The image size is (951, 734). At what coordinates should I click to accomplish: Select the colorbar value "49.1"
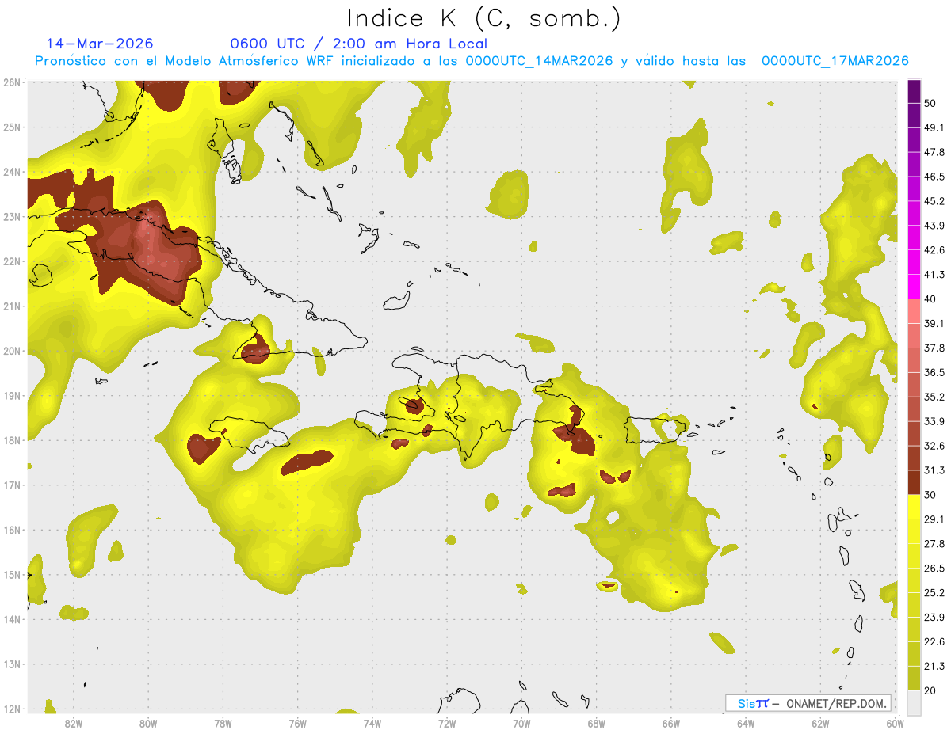point(934,127)
